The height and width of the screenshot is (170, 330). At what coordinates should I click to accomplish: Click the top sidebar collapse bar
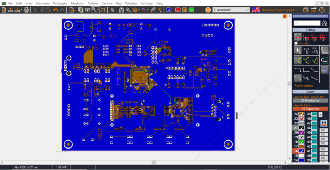click(x=311, y=16)
